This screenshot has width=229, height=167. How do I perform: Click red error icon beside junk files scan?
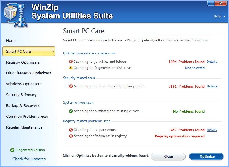(71, 62)
